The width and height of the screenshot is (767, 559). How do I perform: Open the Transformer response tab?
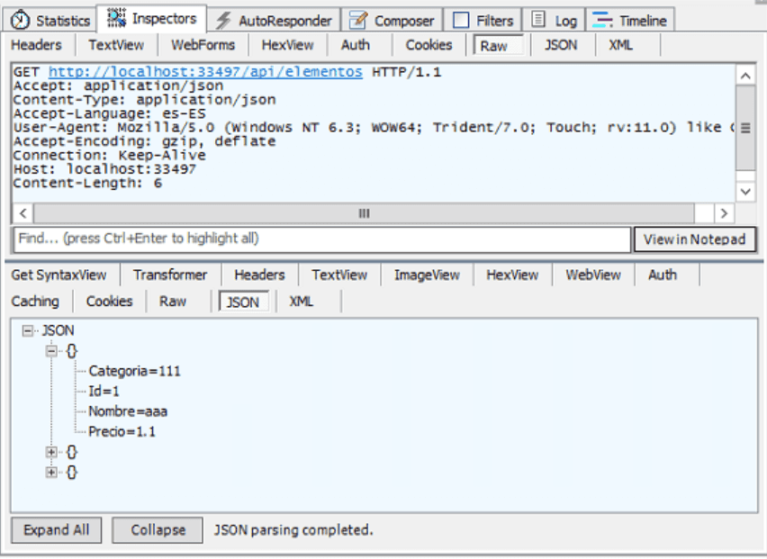click(170, 275)
